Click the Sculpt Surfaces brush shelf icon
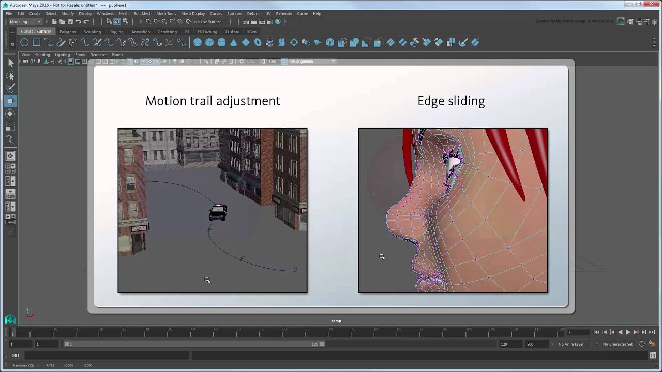 (463, 42)
